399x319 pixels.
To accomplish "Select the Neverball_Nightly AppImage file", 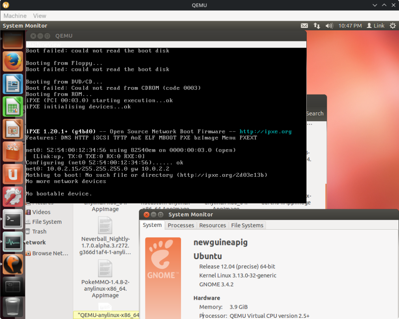I will [x=105, y=236].
